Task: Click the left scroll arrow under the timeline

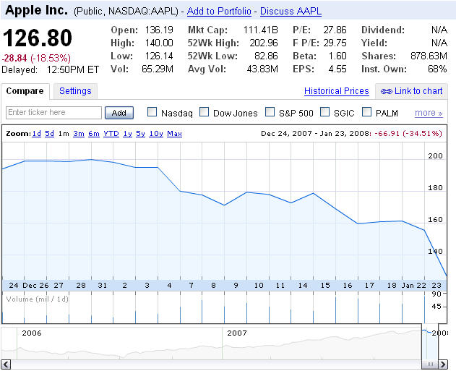Action: tap(7, 364)
